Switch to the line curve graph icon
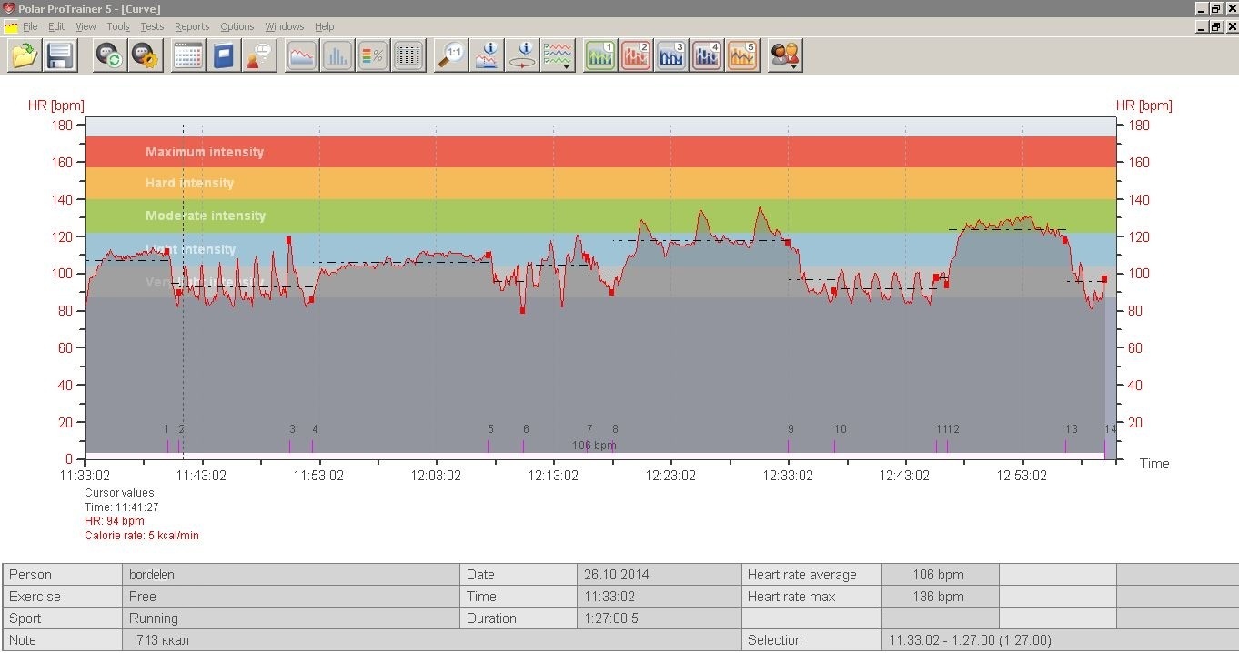This screenshot has height=653, width=1239. [302, 56]
